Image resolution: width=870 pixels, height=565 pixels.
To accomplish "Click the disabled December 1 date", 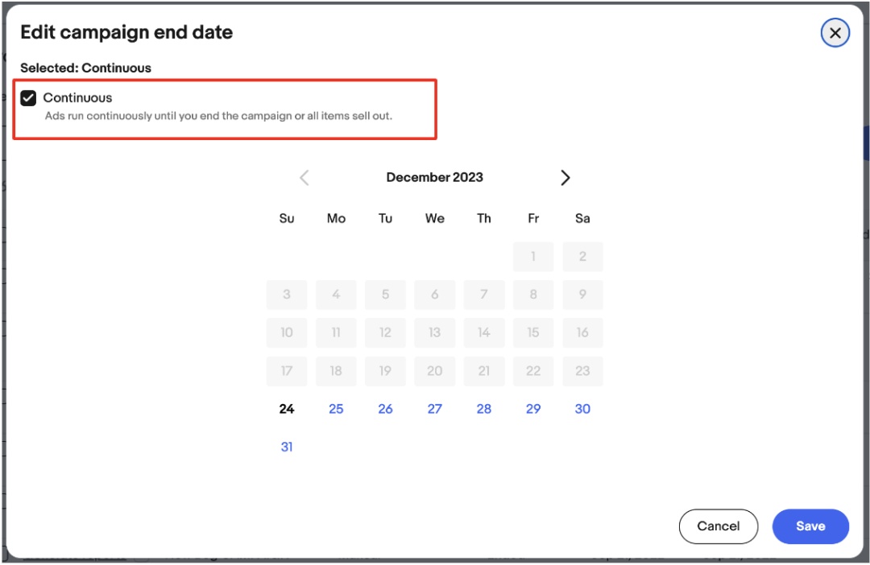I will [533, 256].
